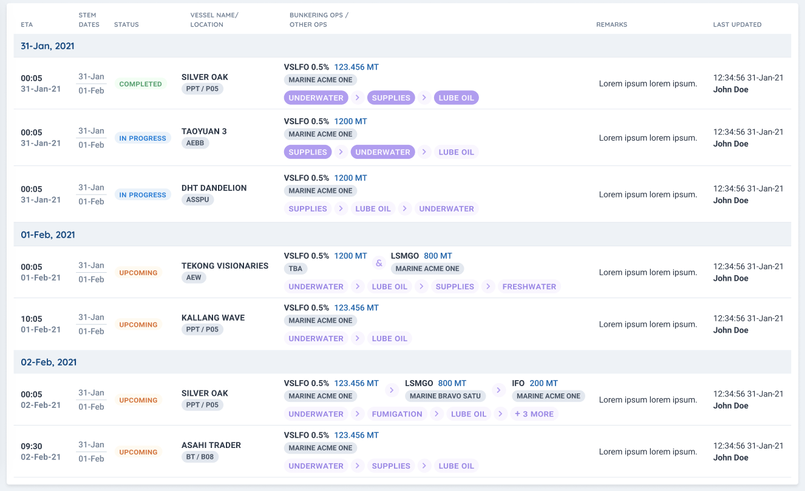
Task: Click the AEBB location tag
Action: coord(195,143)
